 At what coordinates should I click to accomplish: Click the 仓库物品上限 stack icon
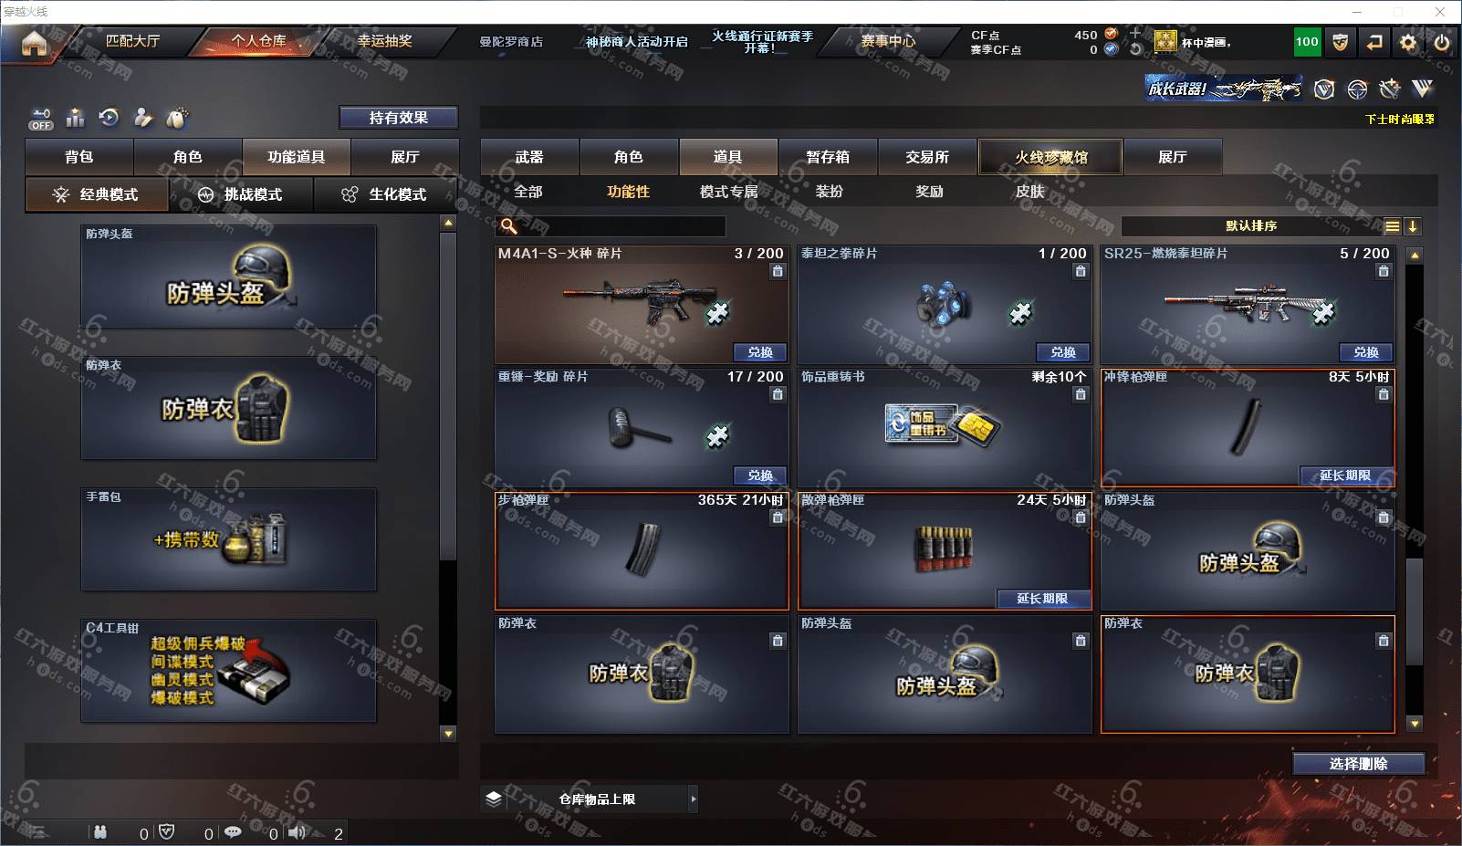tap(494, 799)
